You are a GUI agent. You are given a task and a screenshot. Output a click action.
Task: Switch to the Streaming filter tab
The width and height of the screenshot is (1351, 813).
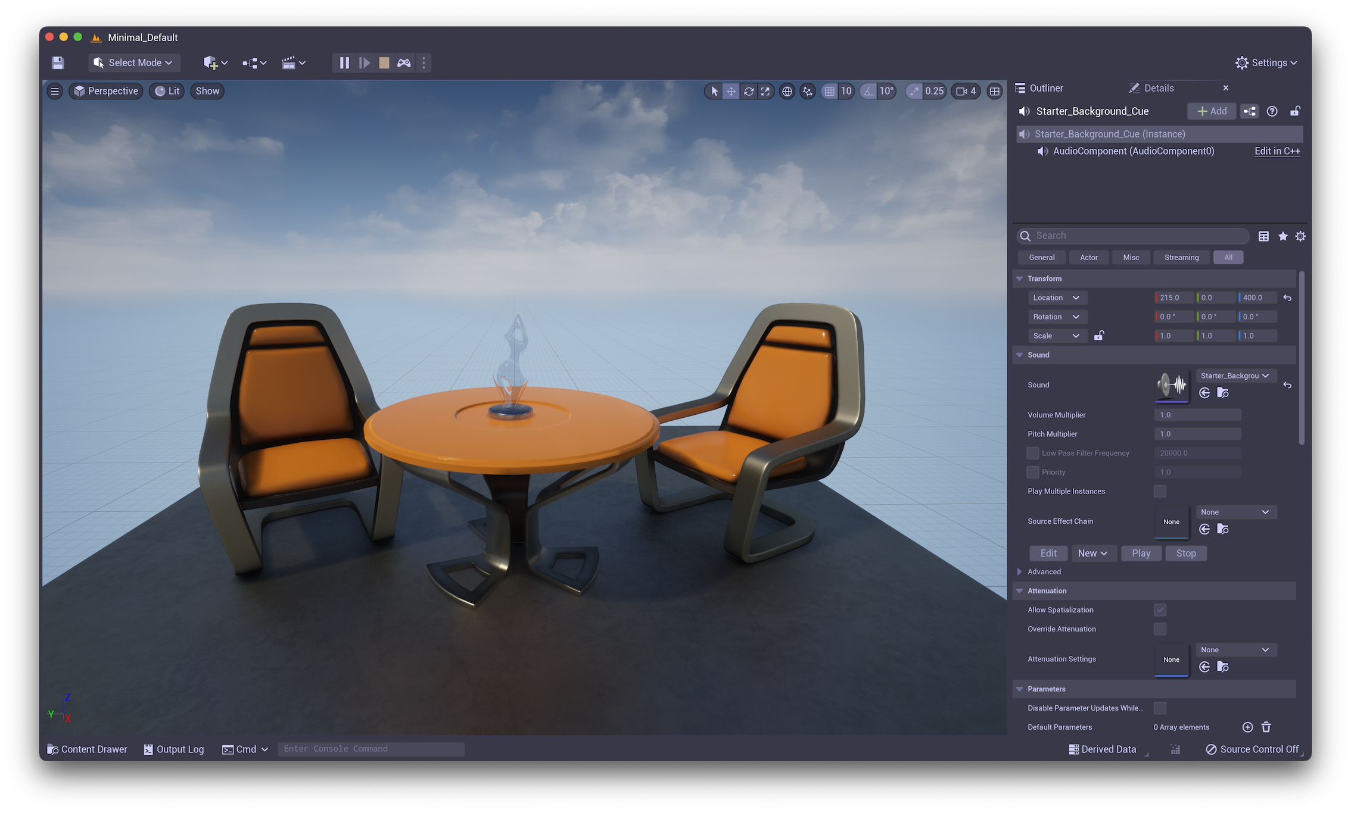1181,257
